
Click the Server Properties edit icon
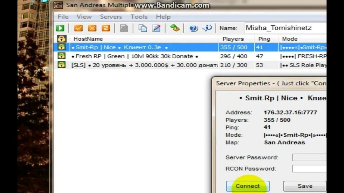156,28
